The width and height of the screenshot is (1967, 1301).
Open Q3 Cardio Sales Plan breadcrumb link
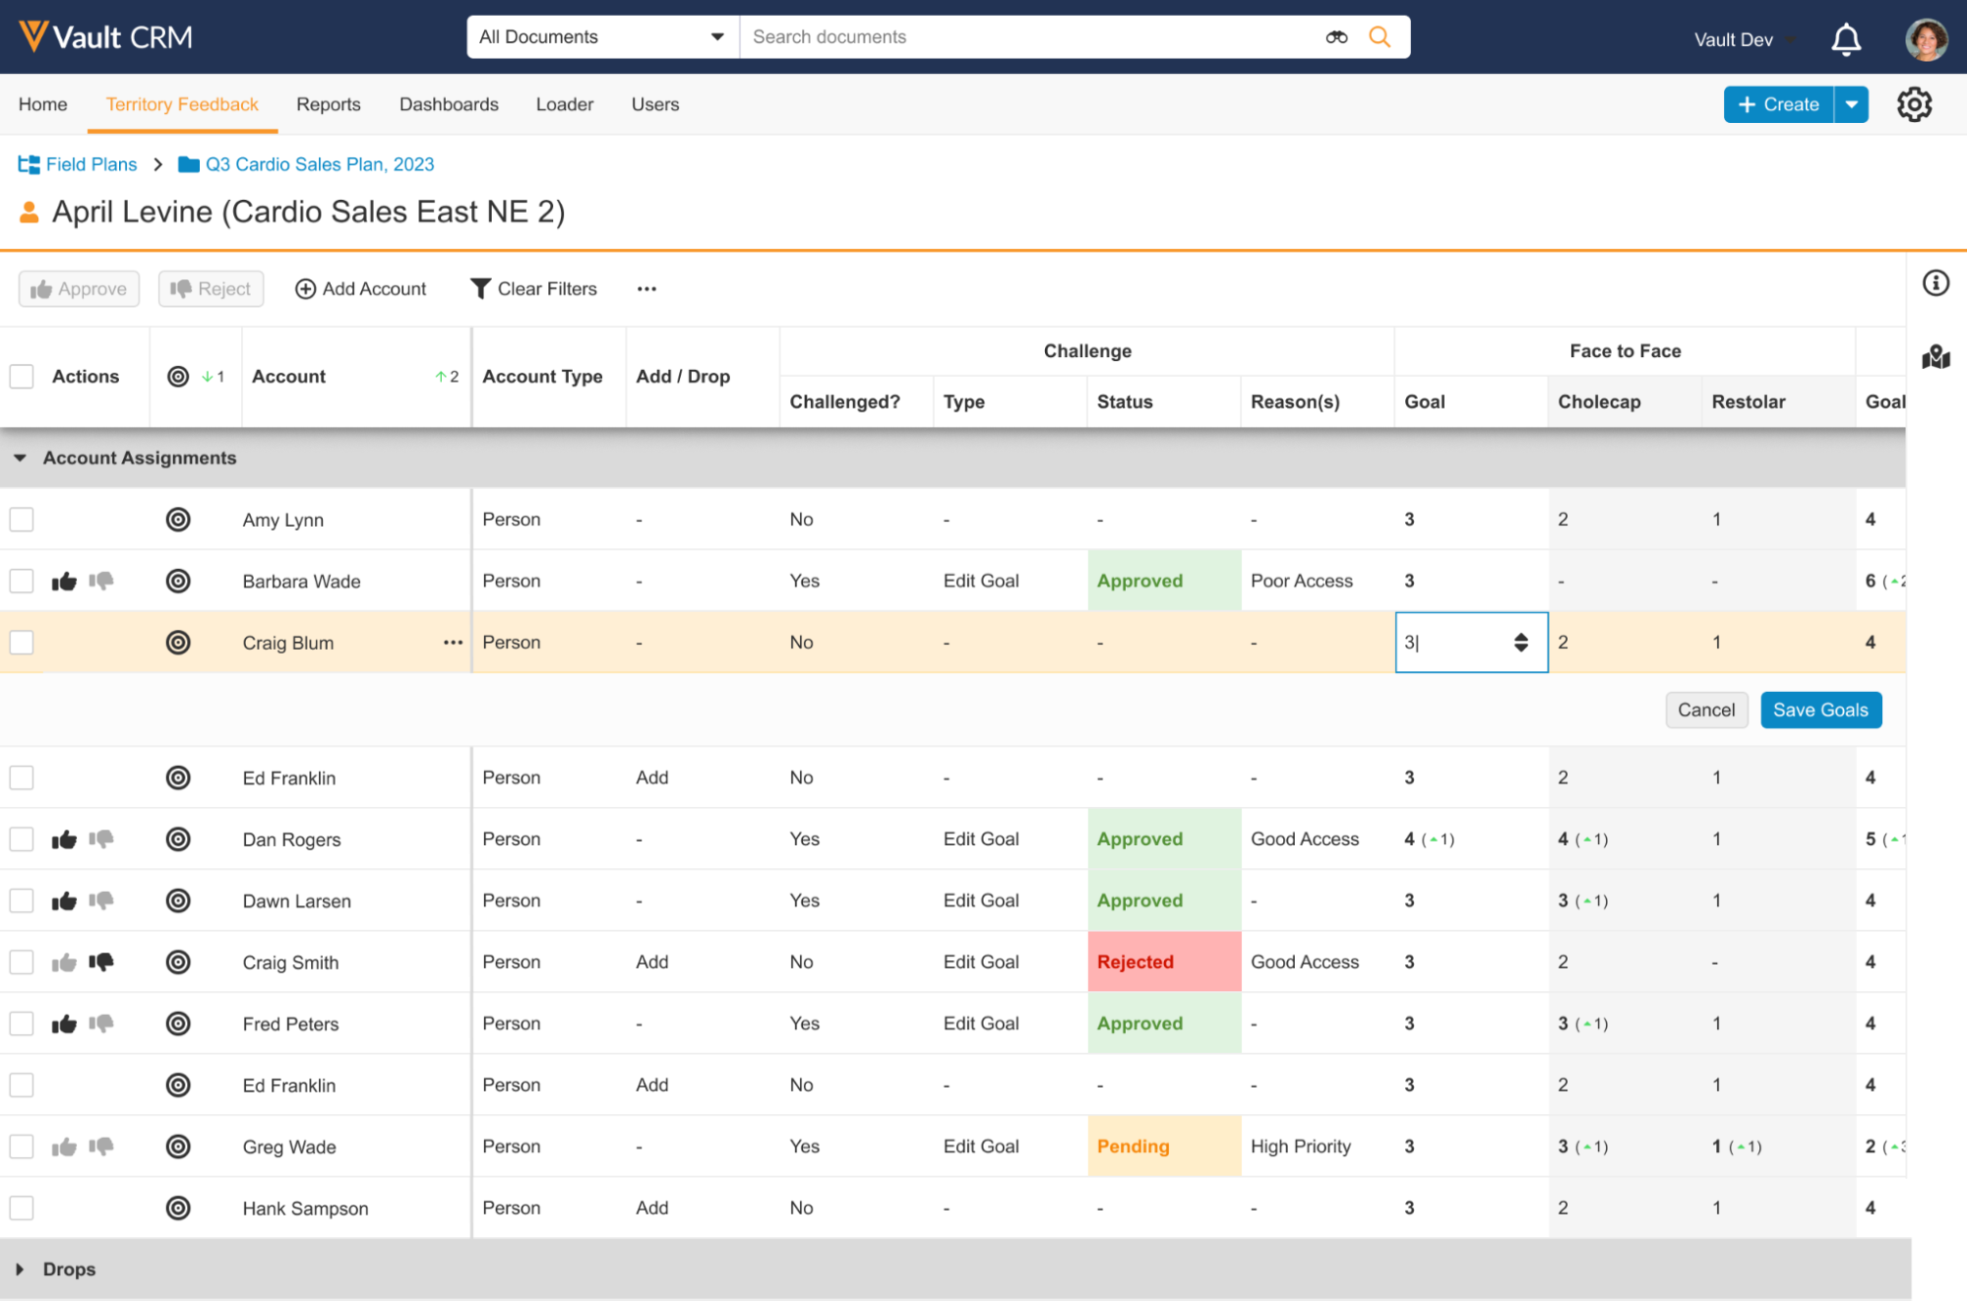pos(319,164)
